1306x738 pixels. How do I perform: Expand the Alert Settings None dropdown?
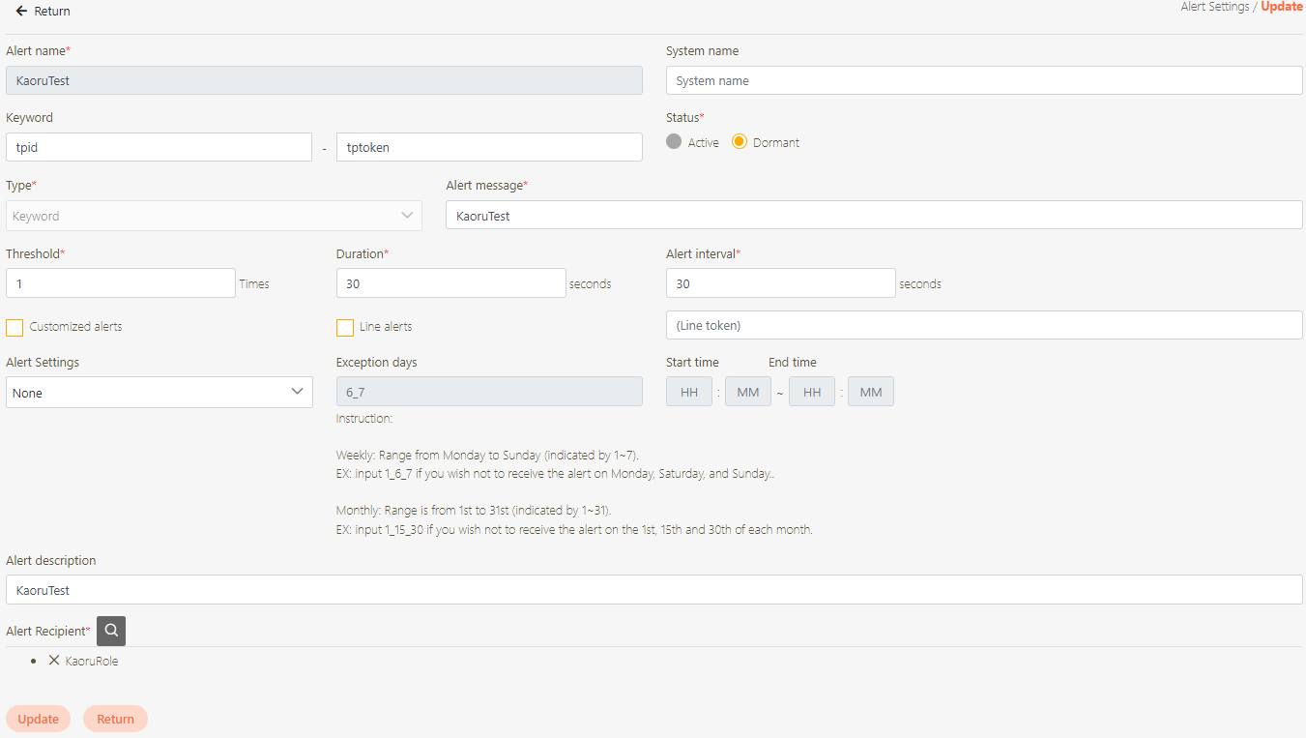point(159,393)
